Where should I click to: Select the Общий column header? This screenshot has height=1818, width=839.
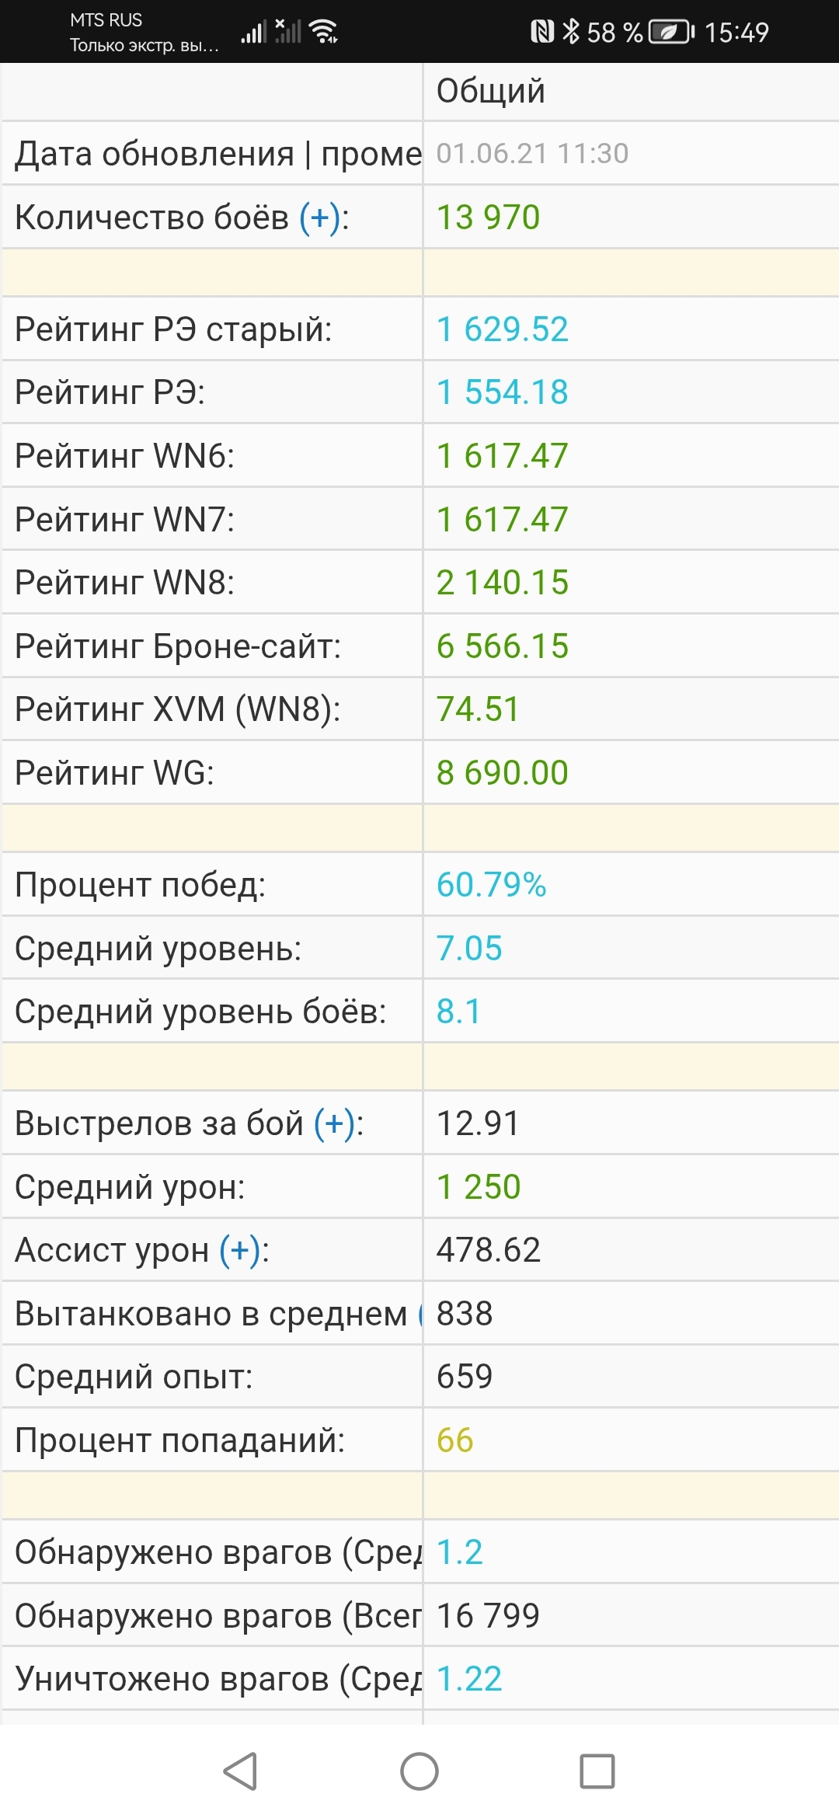click(491, 91)
